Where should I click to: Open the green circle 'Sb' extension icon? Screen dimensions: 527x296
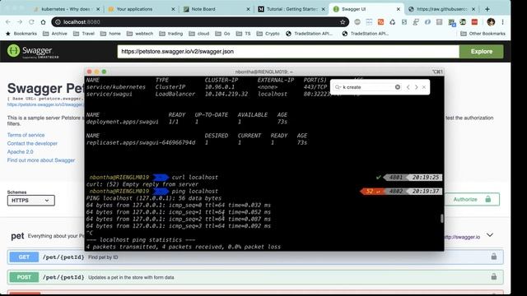463,22
